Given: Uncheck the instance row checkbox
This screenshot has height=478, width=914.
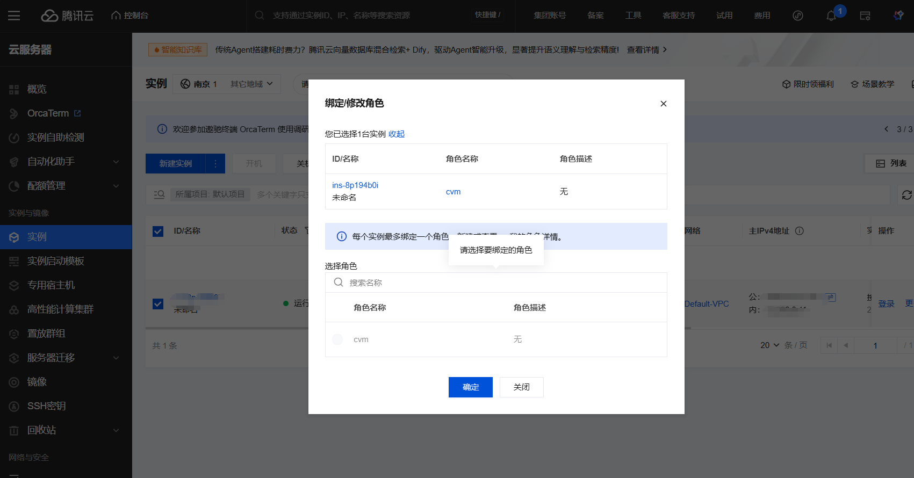Looking at the screenshot, I should click(158, 304).
